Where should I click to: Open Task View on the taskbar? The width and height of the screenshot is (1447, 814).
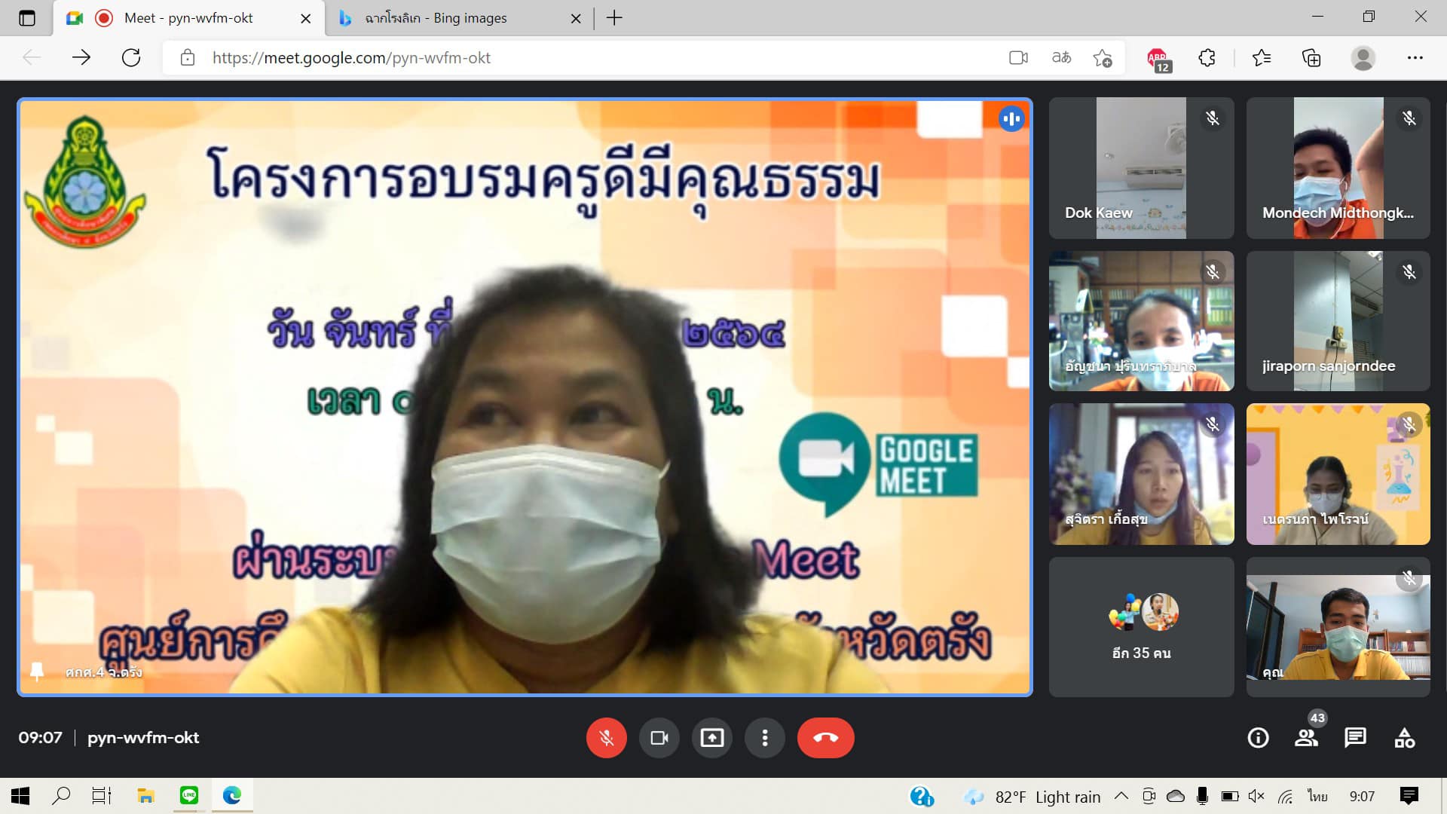pos(102,796)
